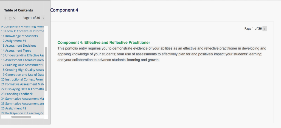Select '10 Form 1: Contextual Information' item
Viewport: 281px width, 128px height.
(23, 31)
